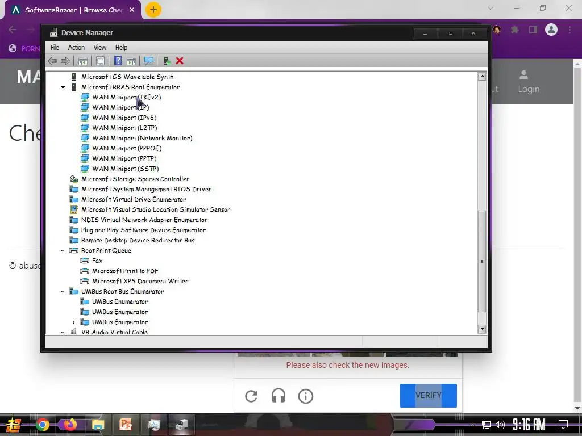Click the Scan for hardware changes monitor icon
The height and width of the screenshot is (436, 582).
click(x=149, y=61)
